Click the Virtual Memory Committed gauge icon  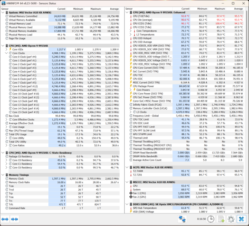(7, 16)
